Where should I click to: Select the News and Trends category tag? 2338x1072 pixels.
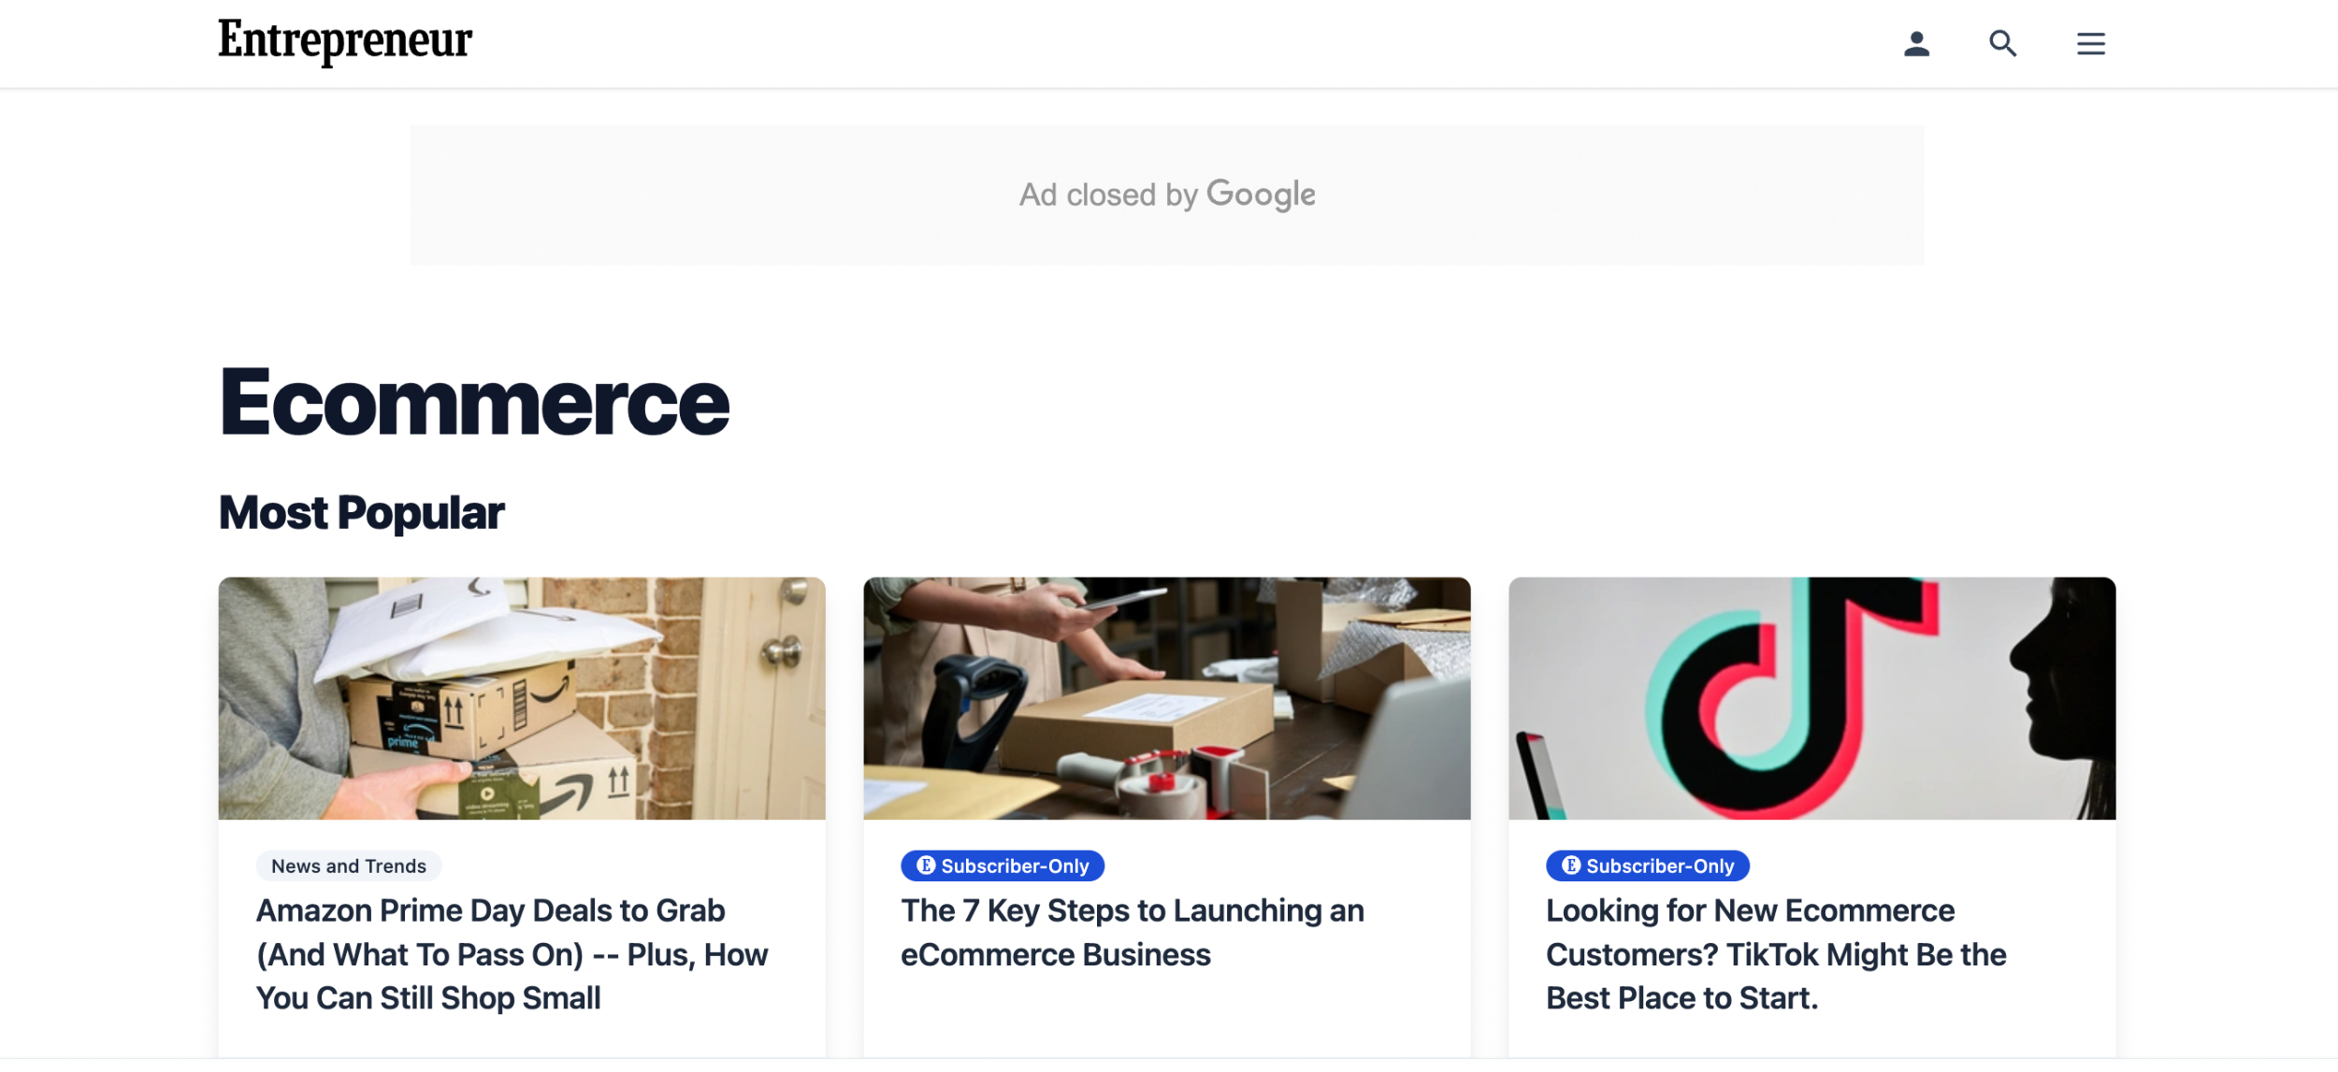(x=348, y=866)
